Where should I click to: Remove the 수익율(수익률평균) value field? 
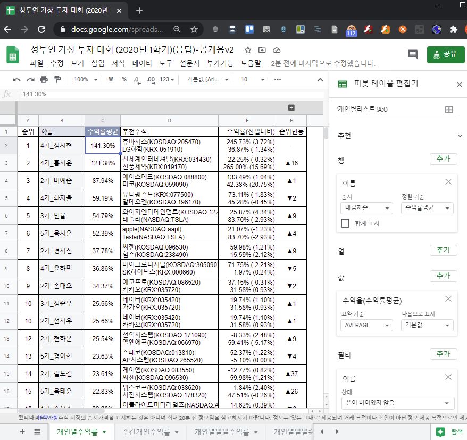pyautogui.click(x=448, y=299)
